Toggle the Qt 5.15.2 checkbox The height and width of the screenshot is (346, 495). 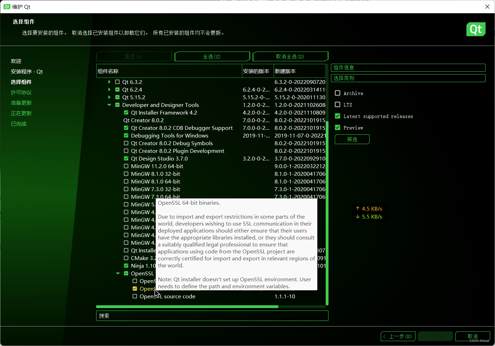coord(117,97)
